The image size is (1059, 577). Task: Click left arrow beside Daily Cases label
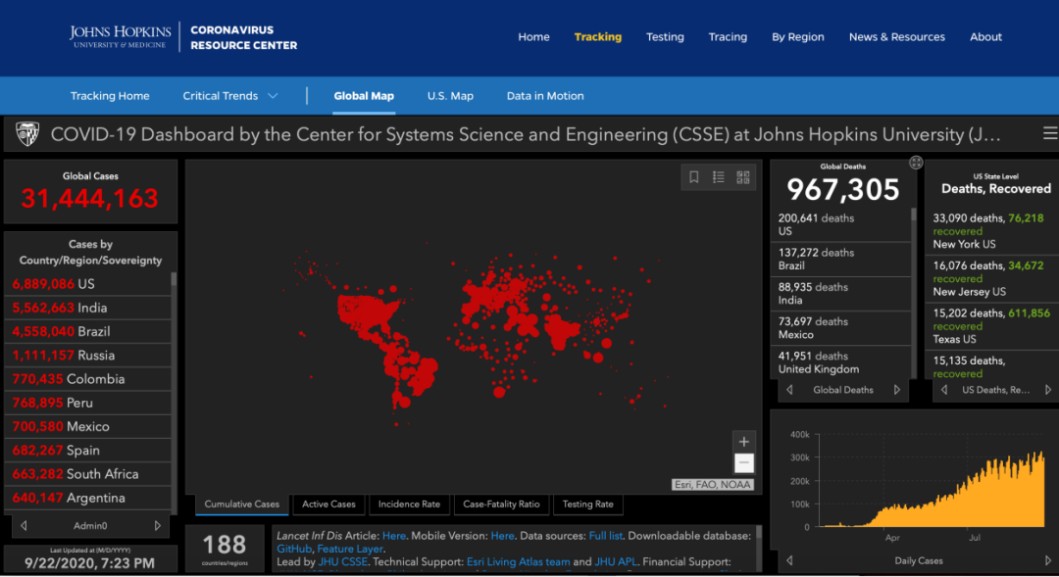coord(789,560)
